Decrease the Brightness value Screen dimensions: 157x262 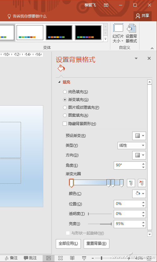[143, 226]
